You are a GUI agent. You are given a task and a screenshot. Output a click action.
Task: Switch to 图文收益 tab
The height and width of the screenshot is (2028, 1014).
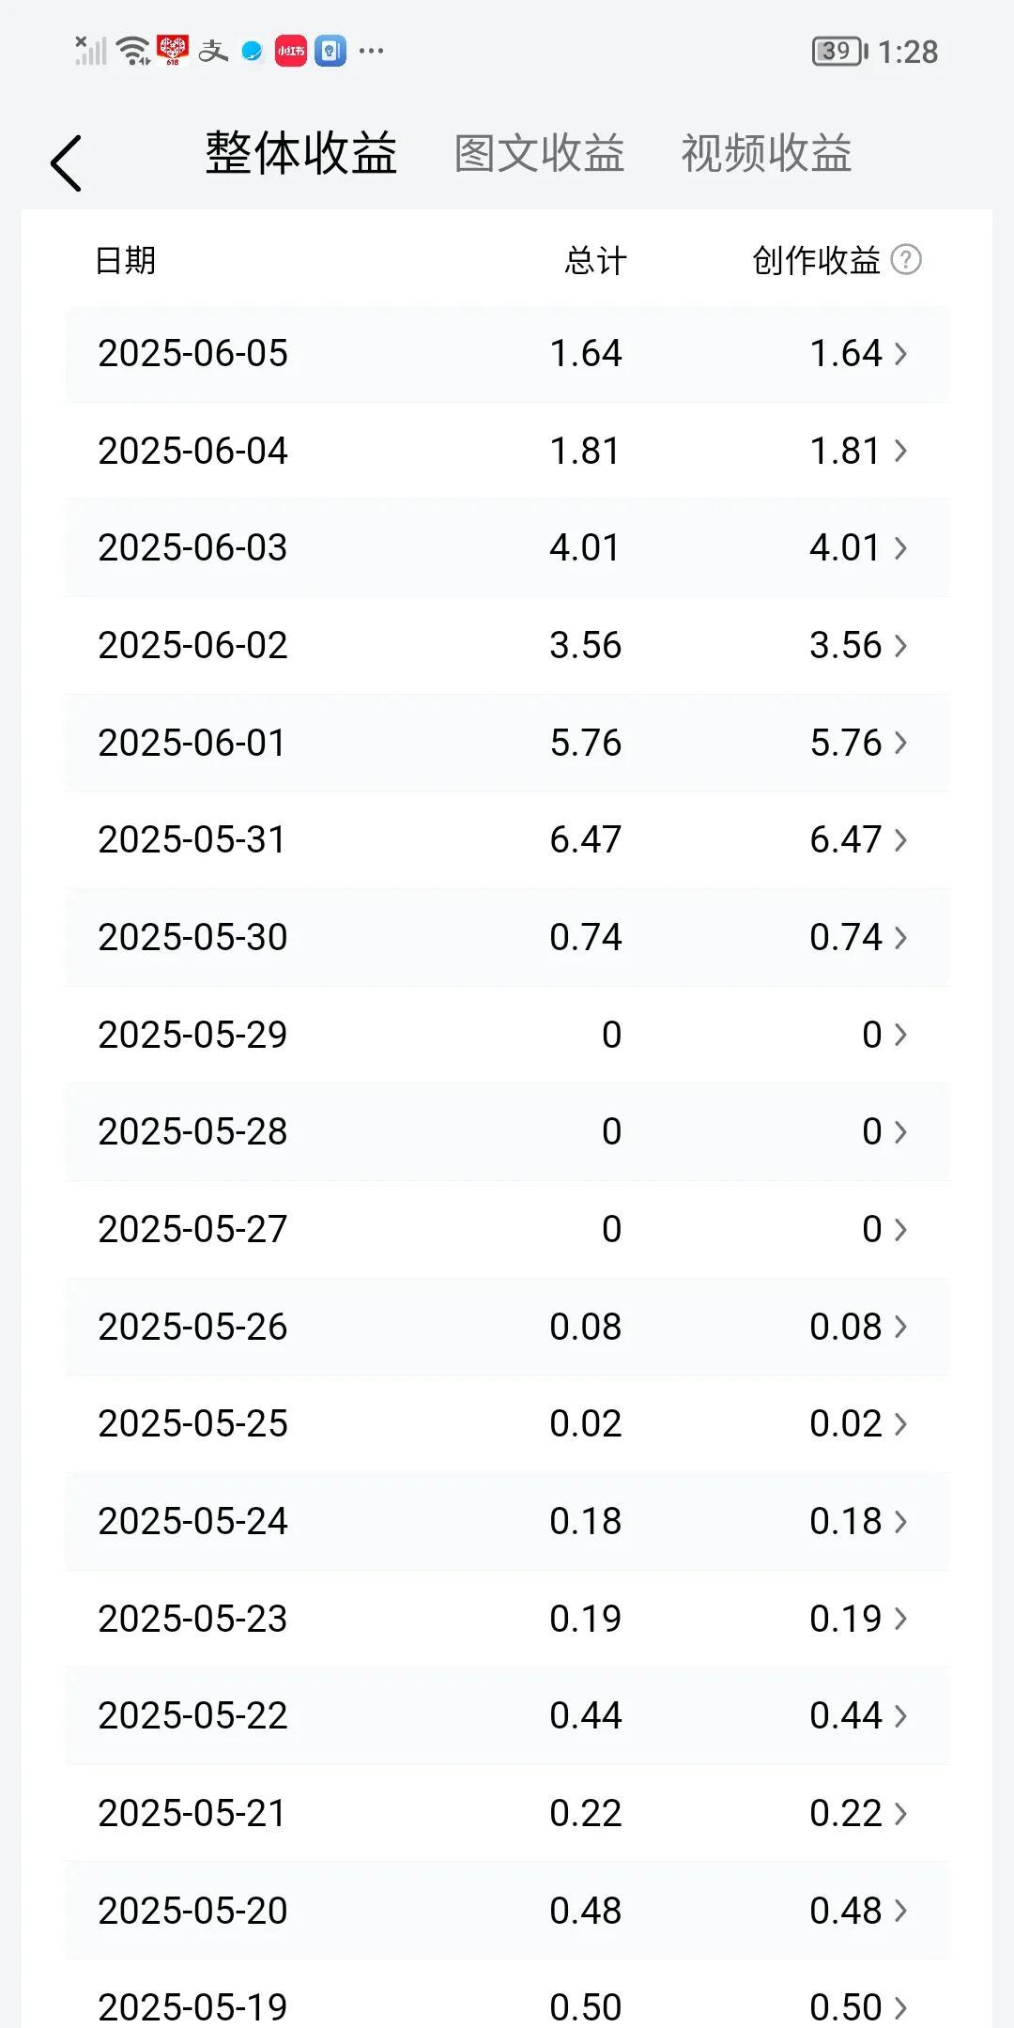[x=540, y=153]
